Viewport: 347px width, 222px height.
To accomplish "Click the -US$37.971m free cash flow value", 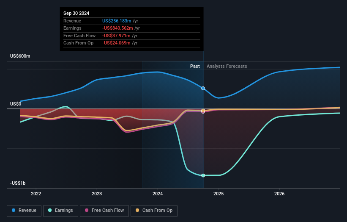I will tap(116, 36).
